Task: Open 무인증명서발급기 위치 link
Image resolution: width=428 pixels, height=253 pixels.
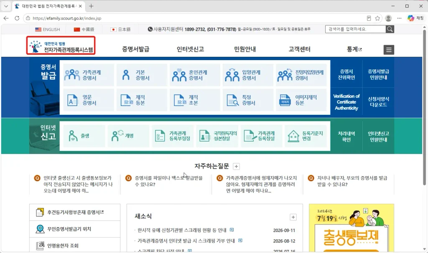Action: tap(75, 229)
